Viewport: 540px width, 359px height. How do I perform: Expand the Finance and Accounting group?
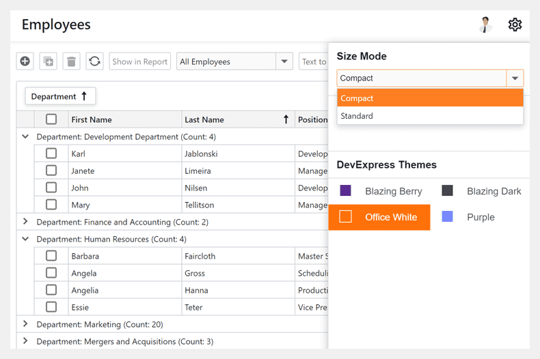pos(25,222)
